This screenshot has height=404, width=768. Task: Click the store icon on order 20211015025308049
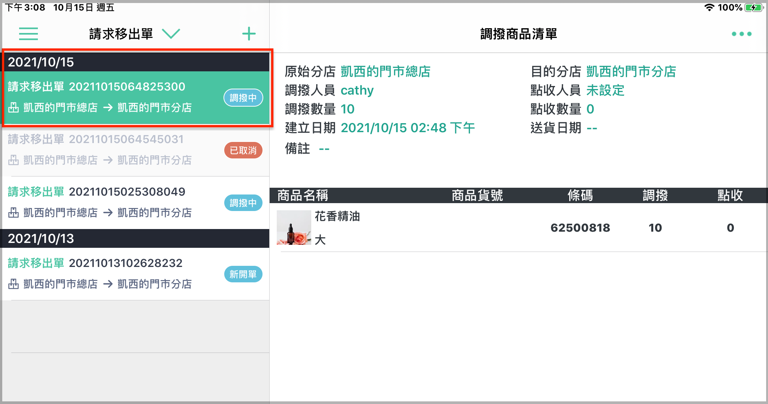tap(13, 213)
